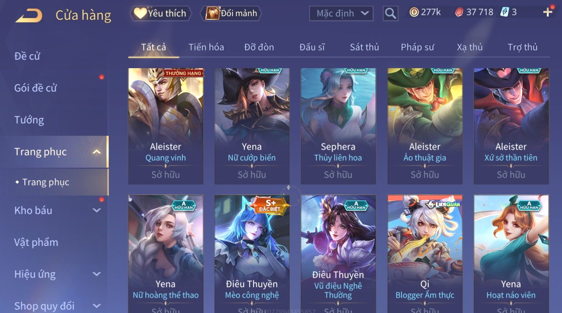Screen dimensions: 562x313
Task: Expand the Kho báu sidebar section
Action: (96, 211)
